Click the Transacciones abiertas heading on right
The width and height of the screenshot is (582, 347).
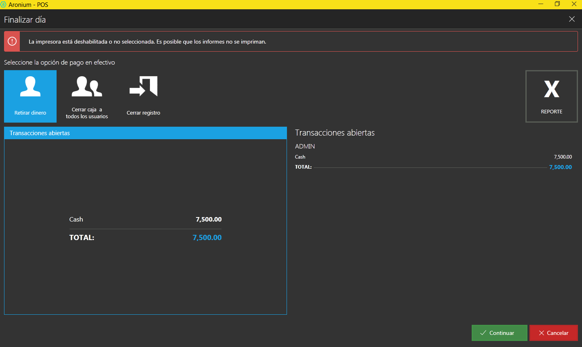pyautogui.click(x=335, y=133)
